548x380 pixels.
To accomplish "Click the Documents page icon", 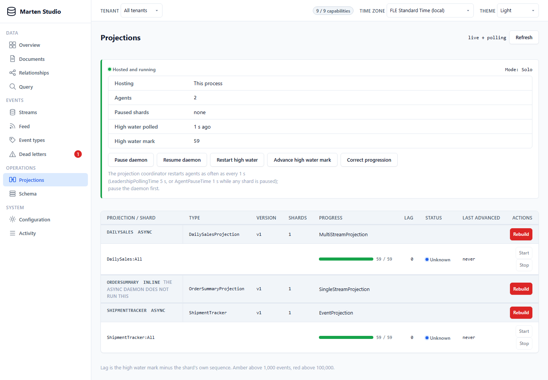I will [x=13, y=59].
